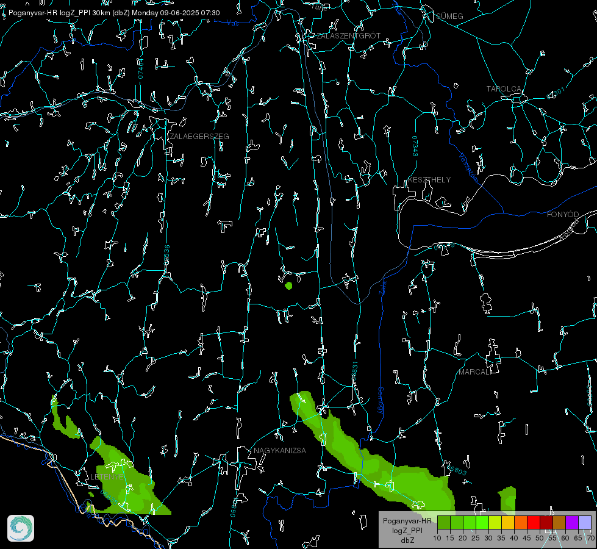
Task: Click the 10–15 dBZ dark green swatch
Action: (443, 522)
